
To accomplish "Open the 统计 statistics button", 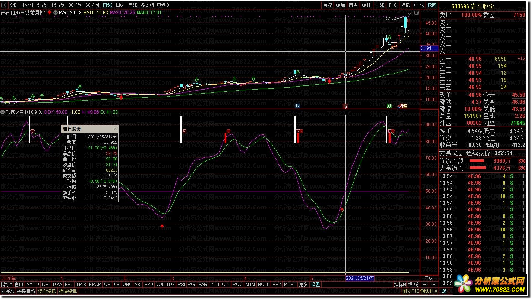I will pos(366,6).
